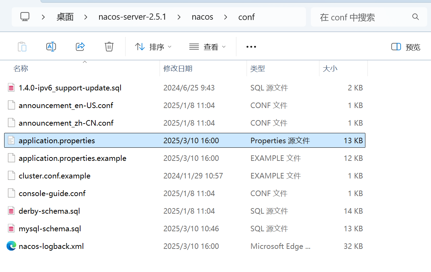Screen dimensions: 431x272
Task: Click the icon of application.properties
Action: 11,140
